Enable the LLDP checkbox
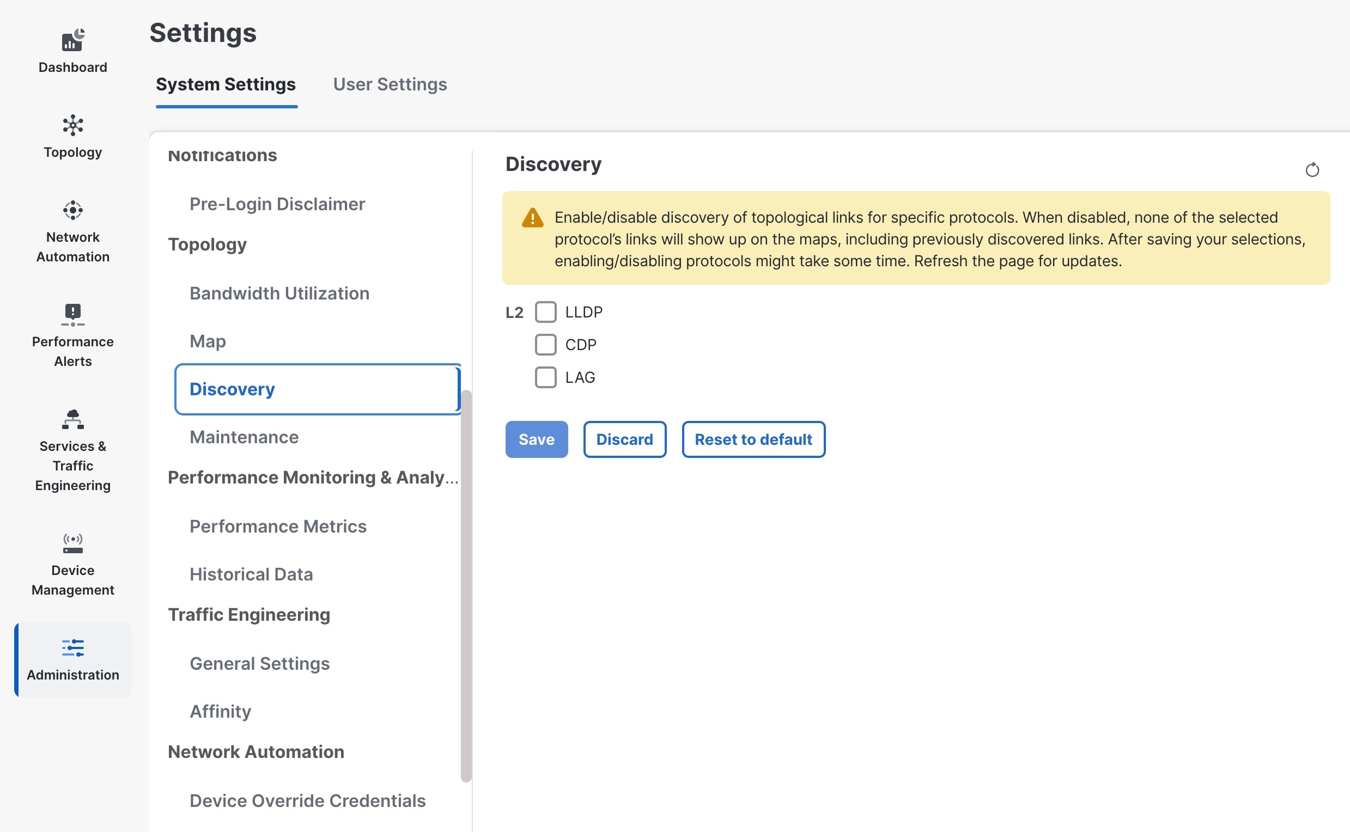This screenshot has height=832, width=1350. (x=546, y=312)
